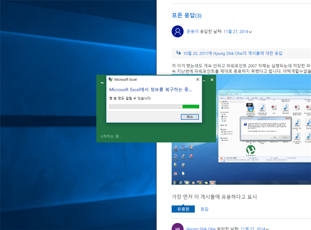This screenshot has height=230, width=311.
Task: Click the Microsoft Excel dialog title icon
Action: [111, 79]
